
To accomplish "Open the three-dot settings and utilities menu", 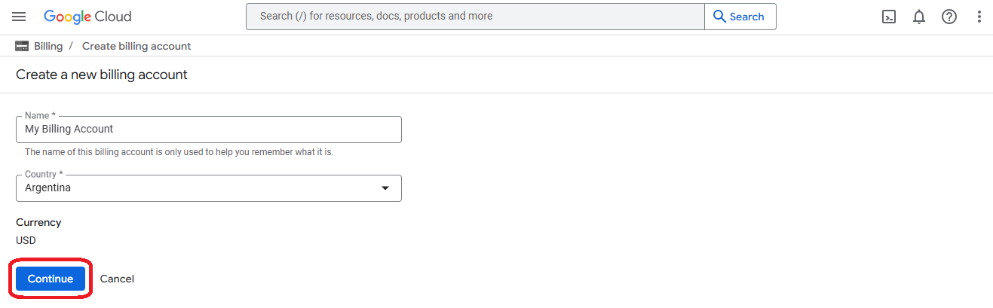I will (979, 17).
